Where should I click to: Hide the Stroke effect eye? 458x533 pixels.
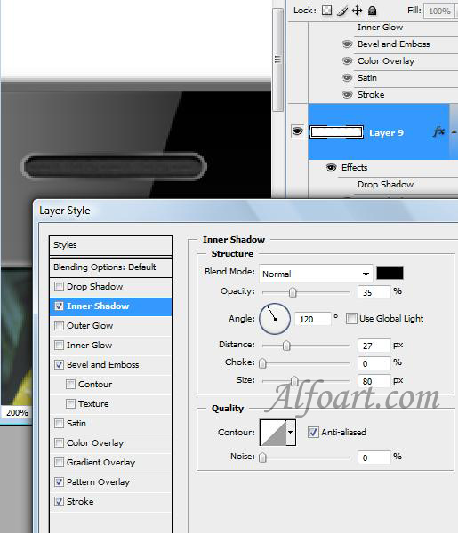tap(347, 94)
